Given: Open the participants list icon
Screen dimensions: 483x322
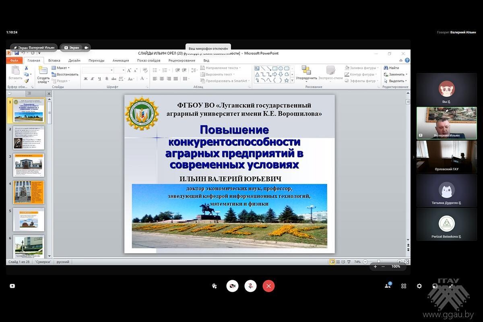Looking at the screenshot, I should coord(388,285).
